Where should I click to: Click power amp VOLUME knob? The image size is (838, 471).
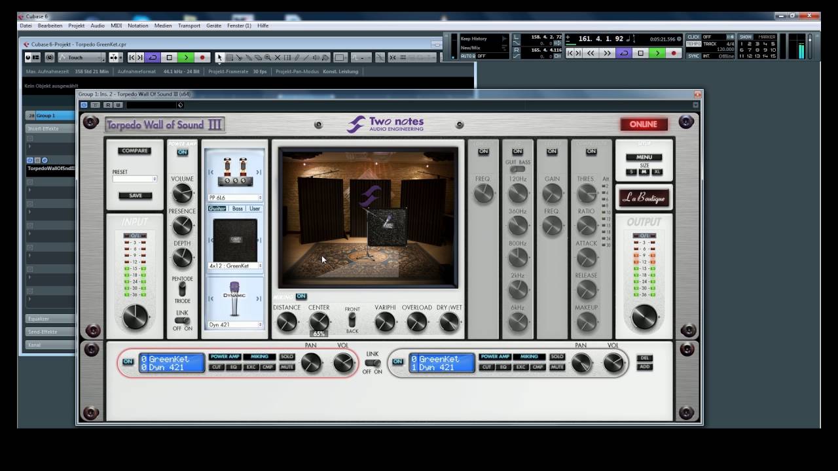point(182,193)
